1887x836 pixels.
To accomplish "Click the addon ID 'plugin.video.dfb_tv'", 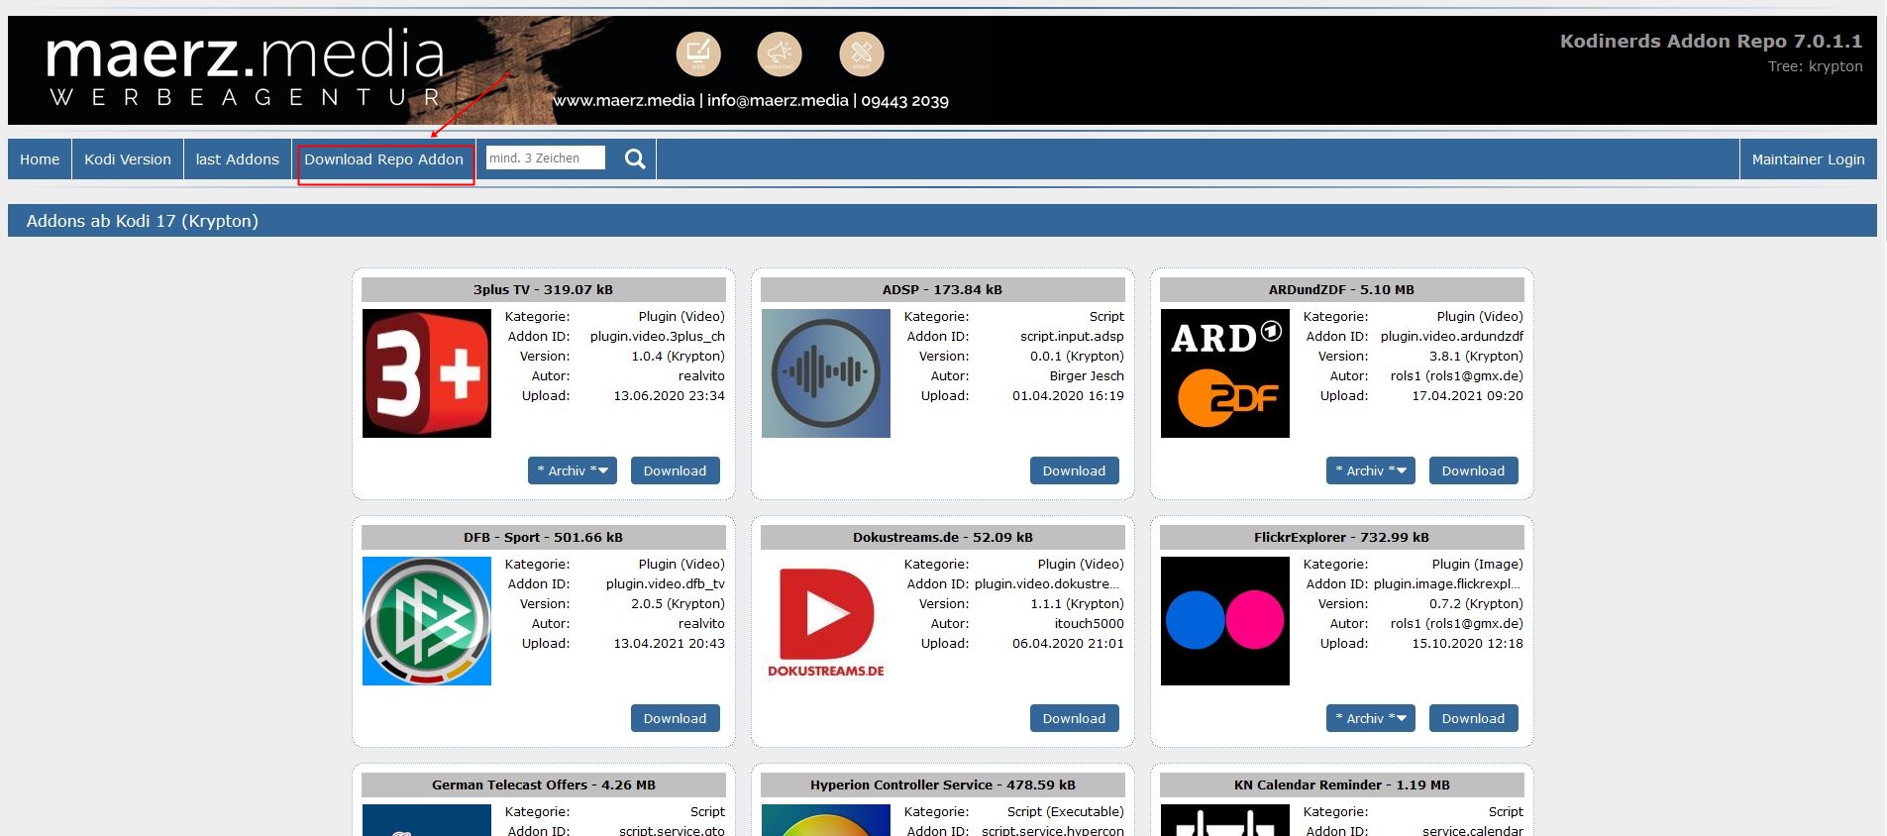I will (665, 583).
